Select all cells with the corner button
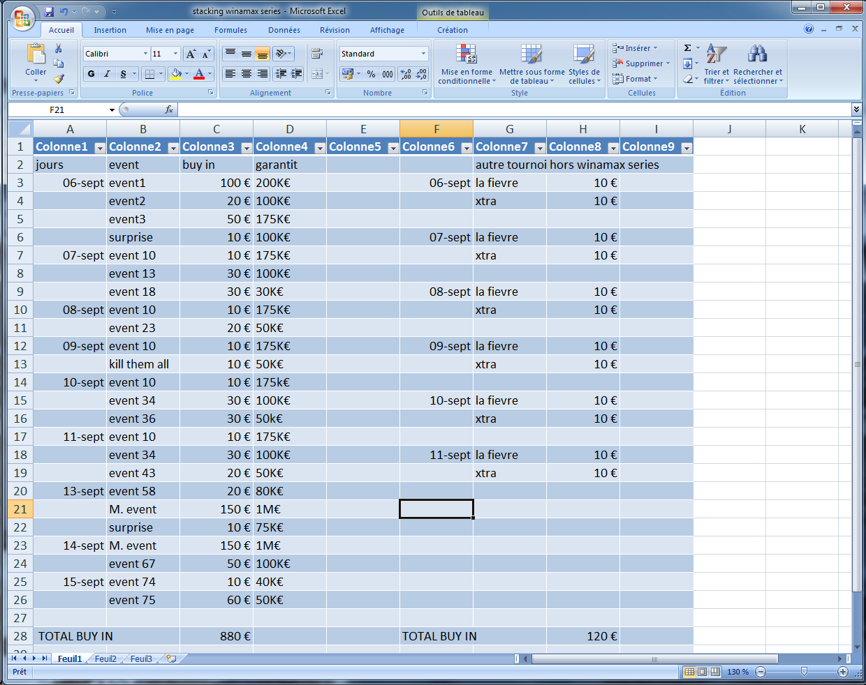Image resolution: width=866 pixels, height=685 pixels. click(20, 128)
